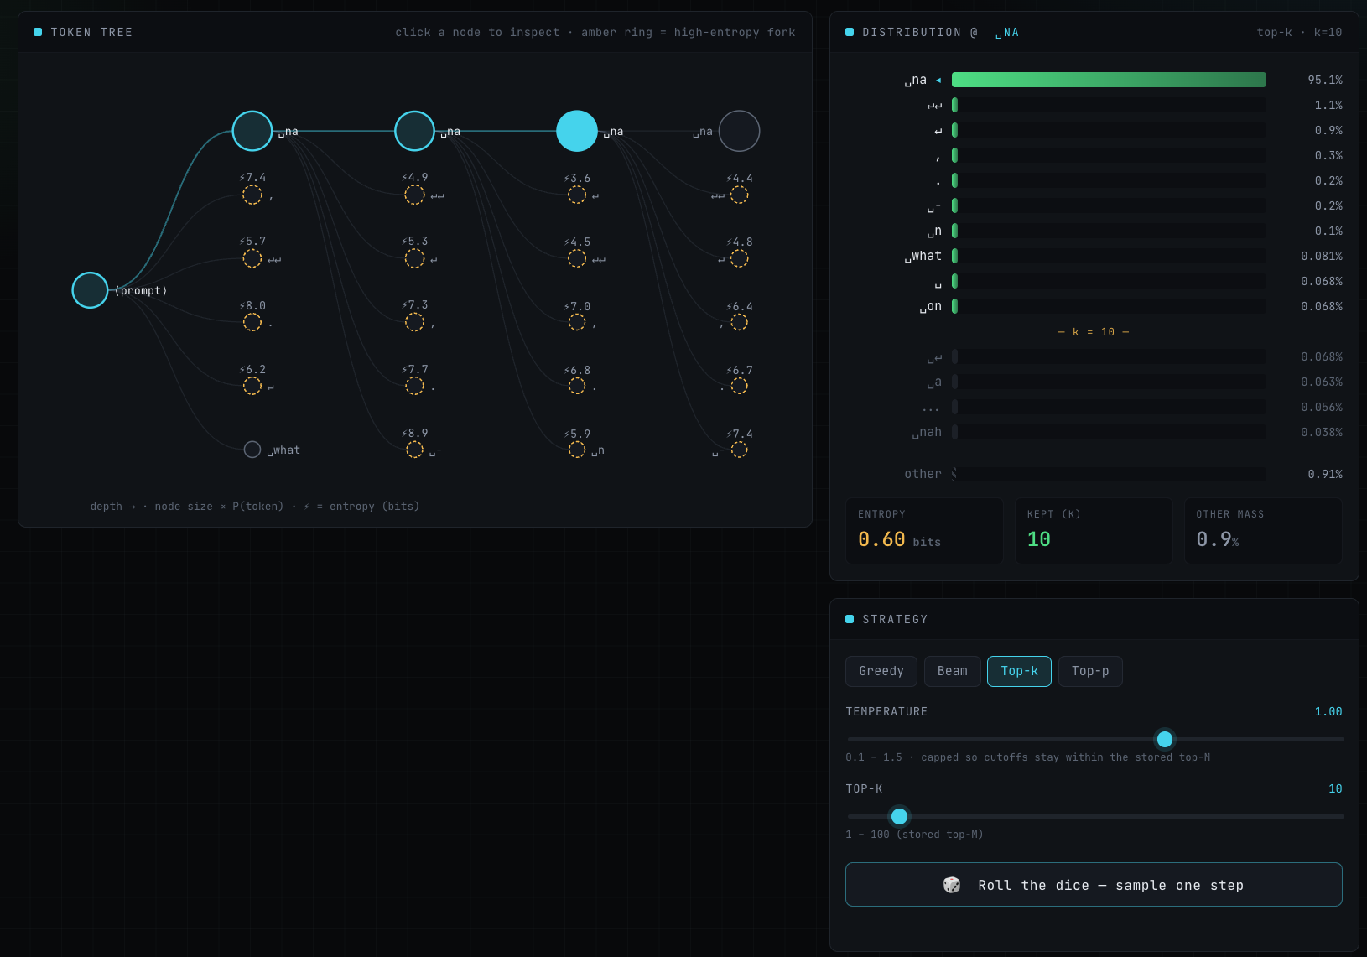Activate the Top-k strategy option

pos(1019,671)
